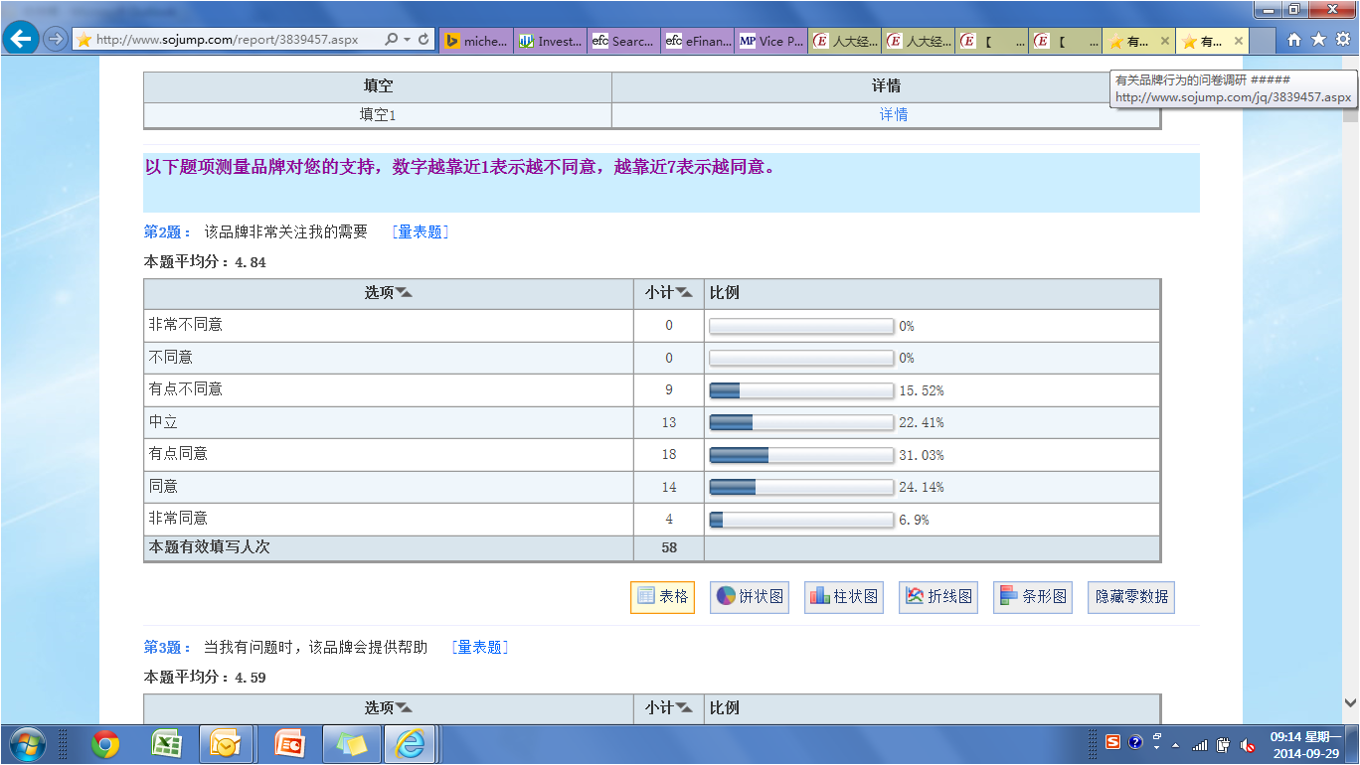Open PowerPoint from the taskbar
Image resolution: width=1360 pixels, height=765 pixels.
[289, 744]
